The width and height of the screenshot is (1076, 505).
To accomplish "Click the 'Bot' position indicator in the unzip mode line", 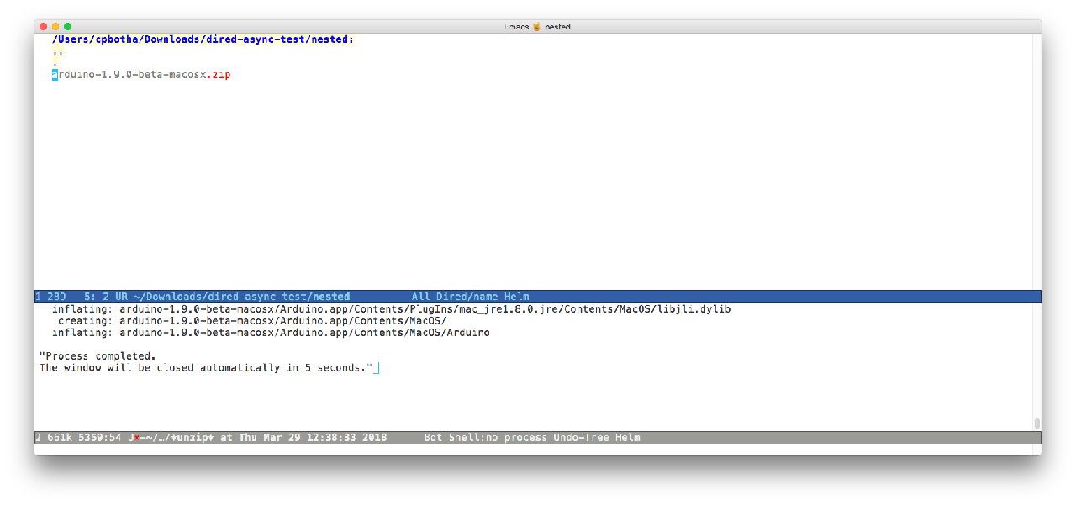I will click(x=433, y=438).
